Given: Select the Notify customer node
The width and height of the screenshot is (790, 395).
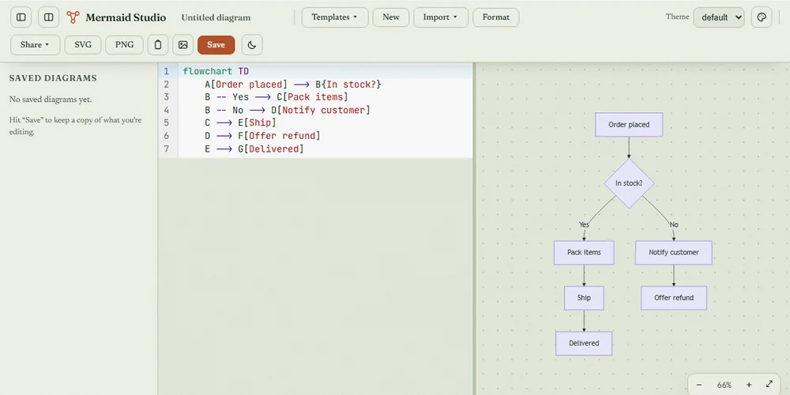Looking at the screenshot, I should coord(674,253).
